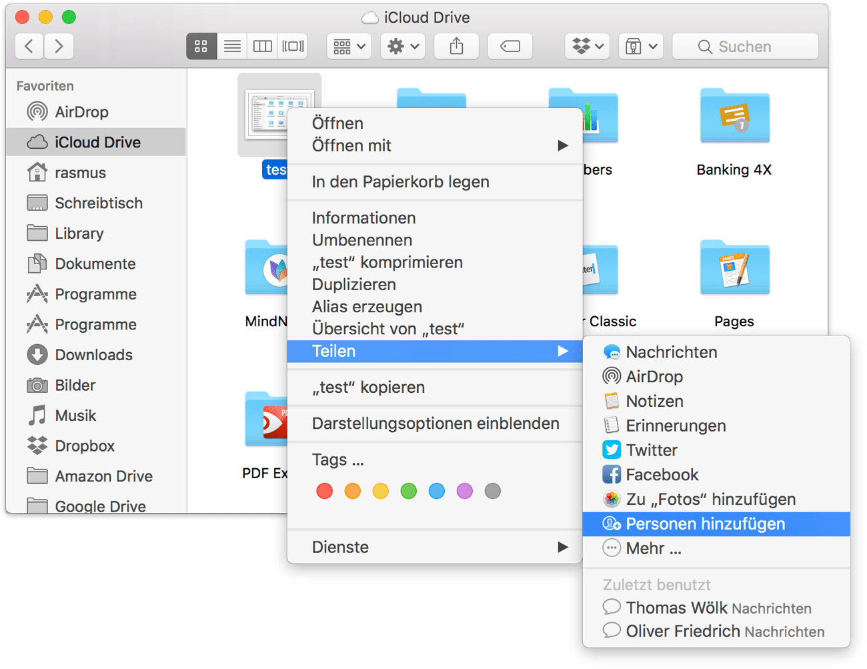This screenshot has width=867, height=669.
Task: Click Mehr … in the share submenu
Action: [x=716, y=548]
